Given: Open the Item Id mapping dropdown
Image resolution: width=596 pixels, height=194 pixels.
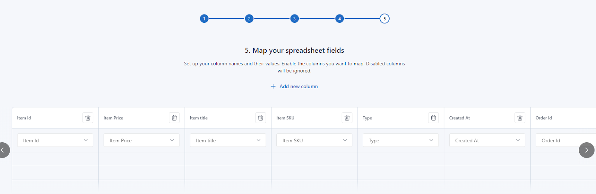Looking at the screenshot, I should [x=55, y=140].
